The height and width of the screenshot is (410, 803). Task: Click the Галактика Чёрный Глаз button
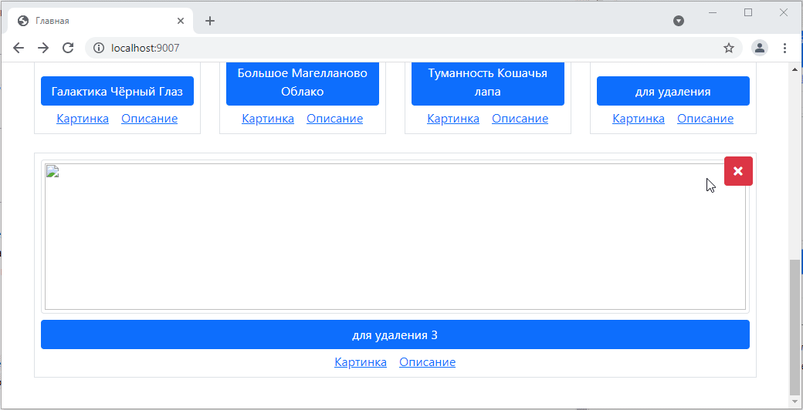pos(117,91)
